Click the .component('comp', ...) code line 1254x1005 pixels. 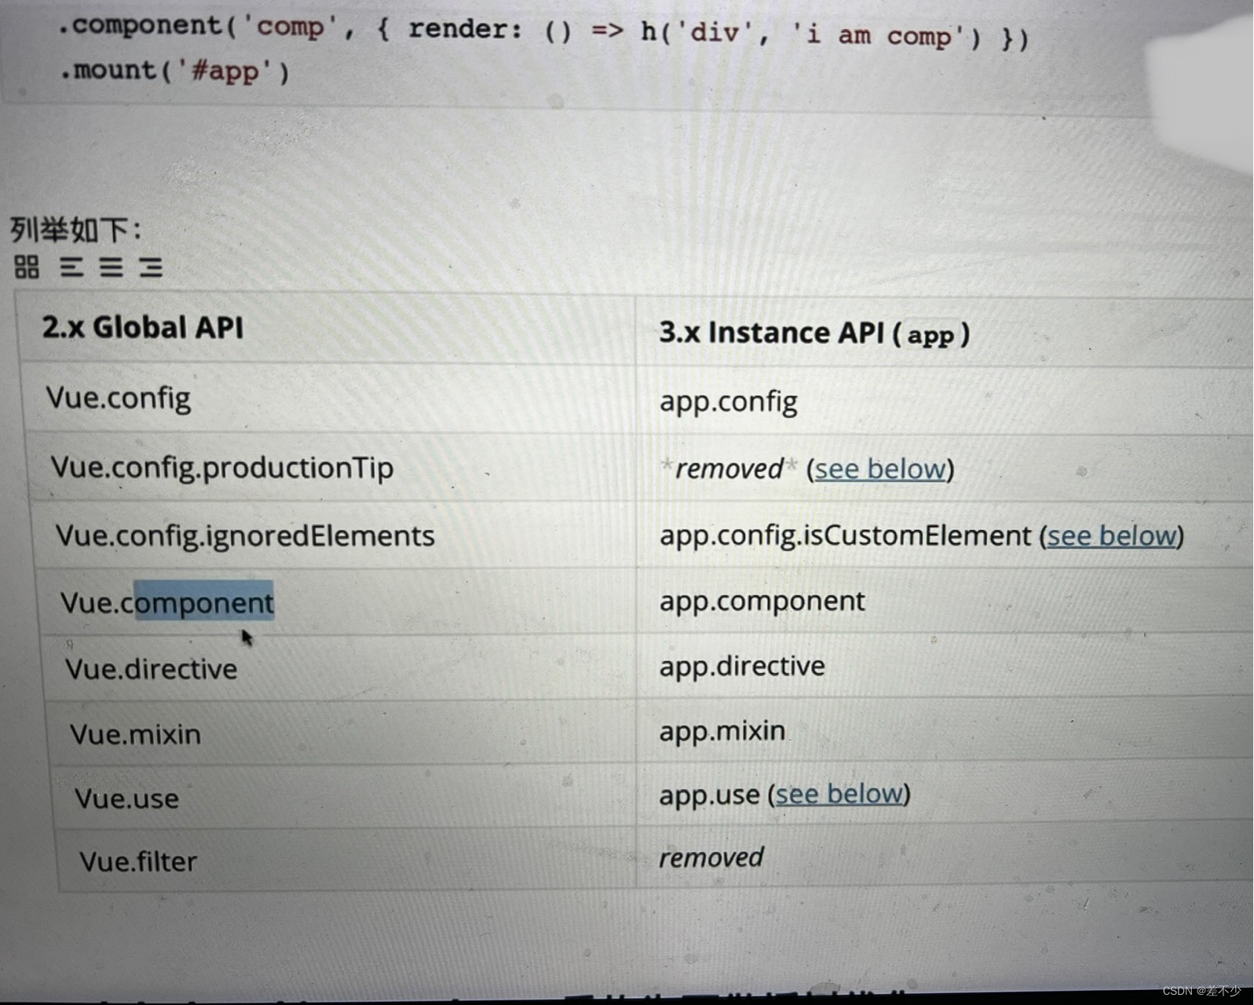543,31
